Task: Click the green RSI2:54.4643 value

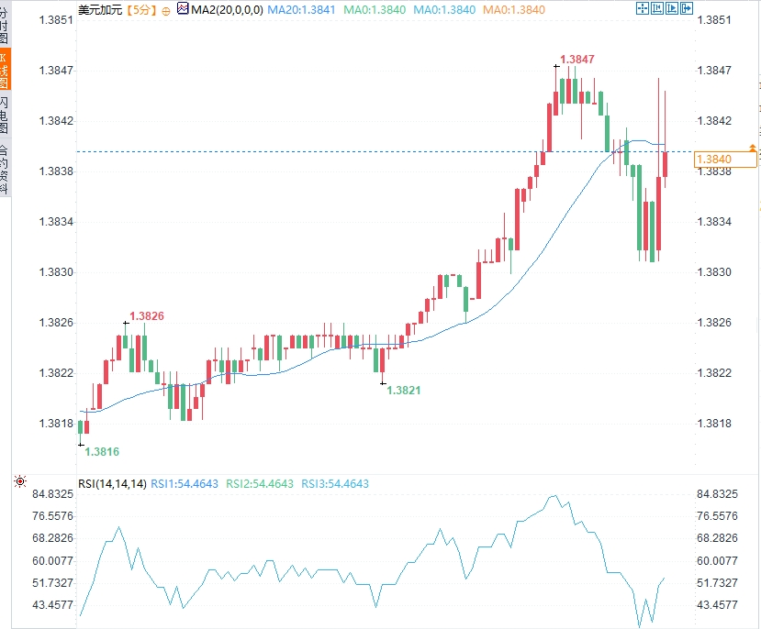Action: (x=260, y=483)
